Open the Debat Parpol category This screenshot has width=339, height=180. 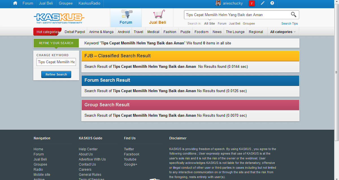[75, 32]
